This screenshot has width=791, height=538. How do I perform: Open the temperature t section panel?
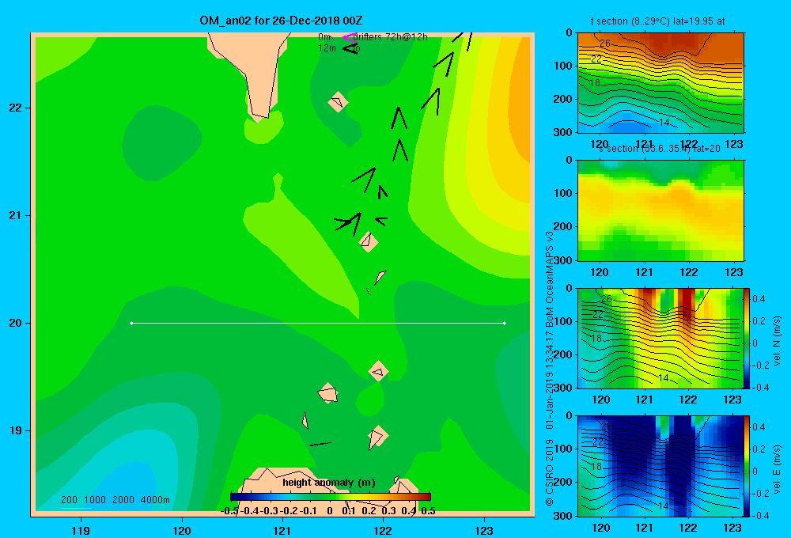(x=660, y=83)
